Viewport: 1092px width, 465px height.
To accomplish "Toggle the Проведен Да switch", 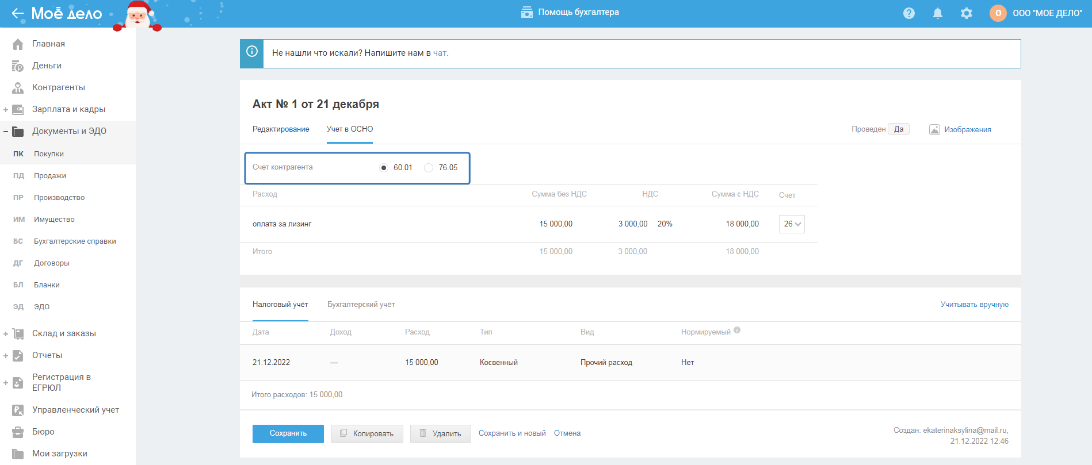I will 898,129.
